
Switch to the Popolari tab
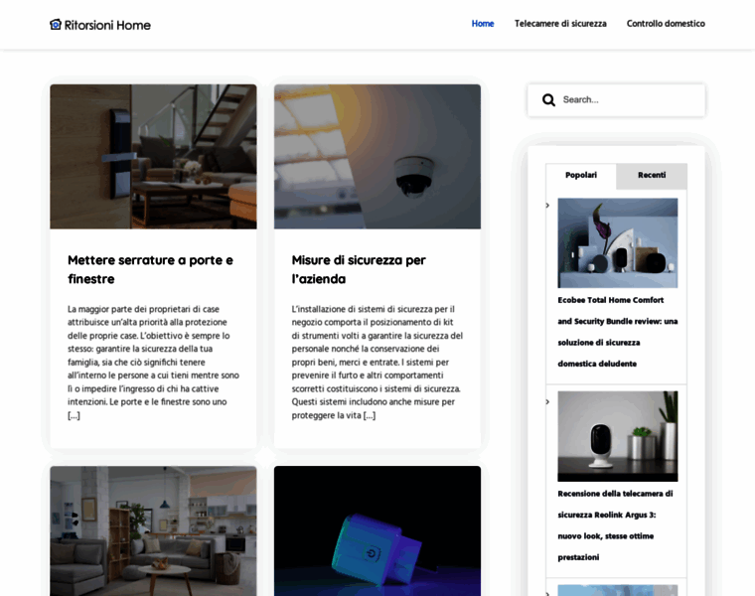580,176
